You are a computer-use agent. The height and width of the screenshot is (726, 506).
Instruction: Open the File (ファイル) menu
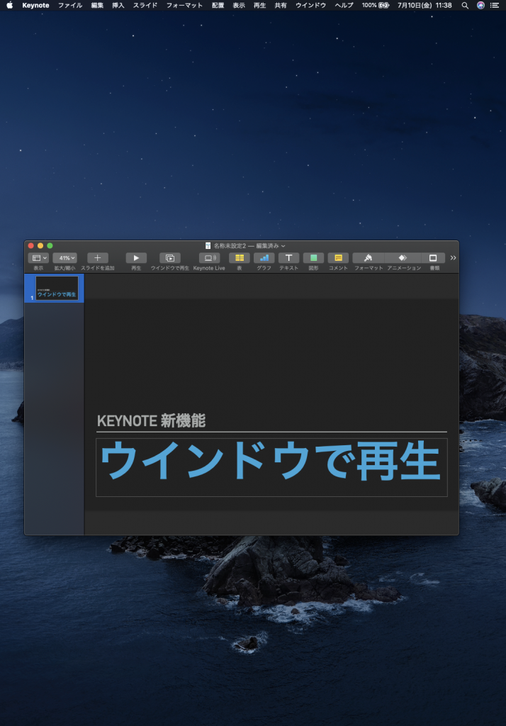pos(70,5)
